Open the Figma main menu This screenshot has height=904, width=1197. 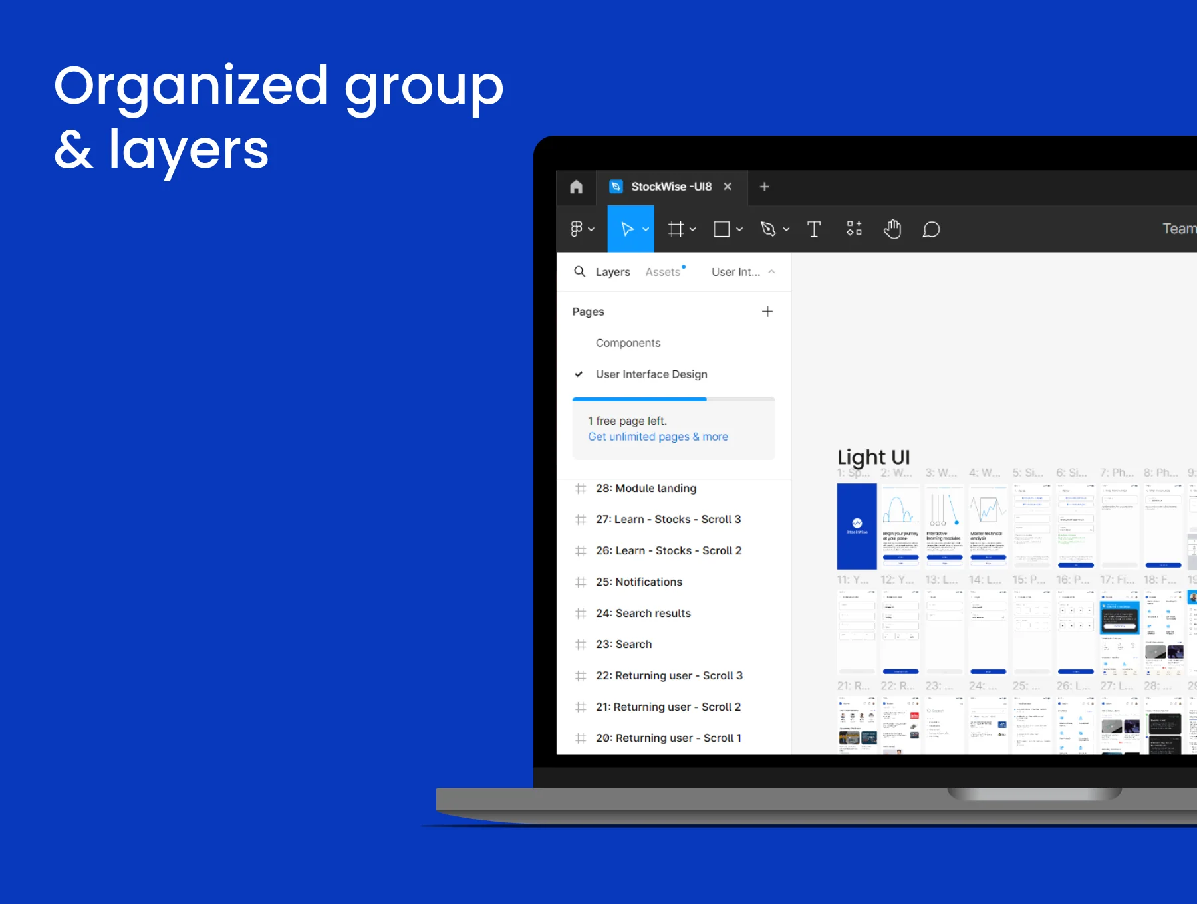(581, 229)
